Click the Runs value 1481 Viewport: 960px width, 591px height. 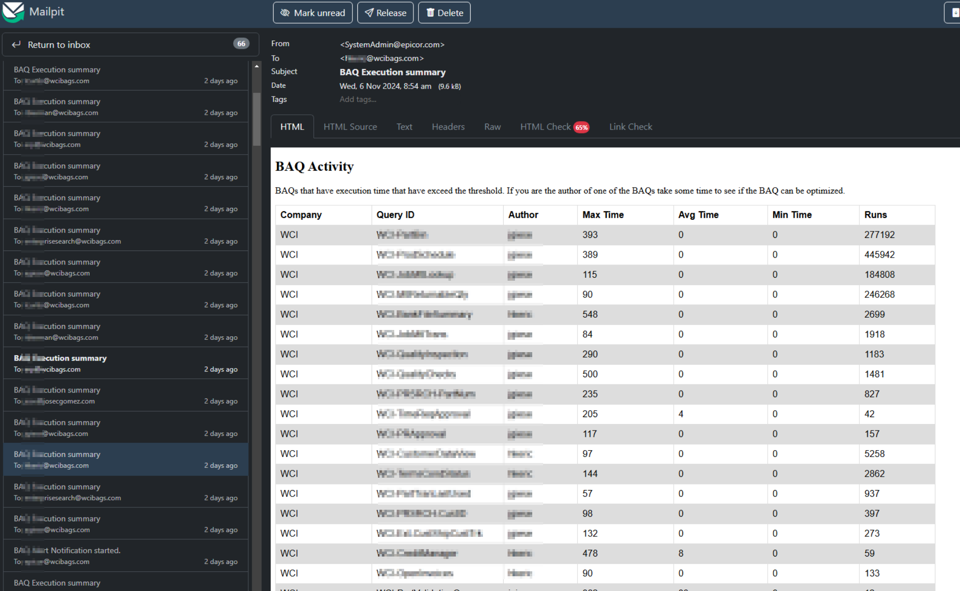coord(874,374)
